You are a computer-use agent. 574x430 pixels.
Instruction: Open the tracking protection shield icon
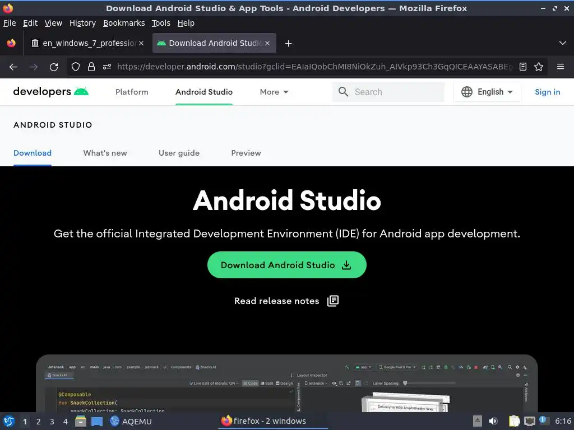pos(76,67)
